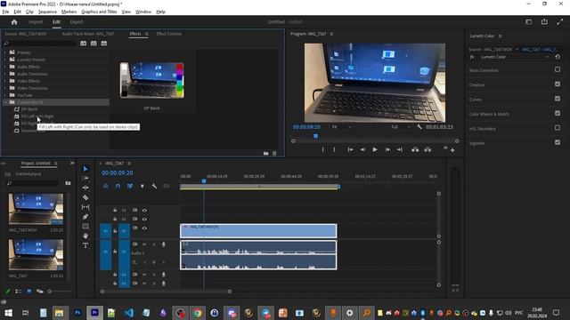Image resolution: width=570 pixels, height=320 pixels.
Task: Play the Program monitor video
Action: [x=375, y=149]
